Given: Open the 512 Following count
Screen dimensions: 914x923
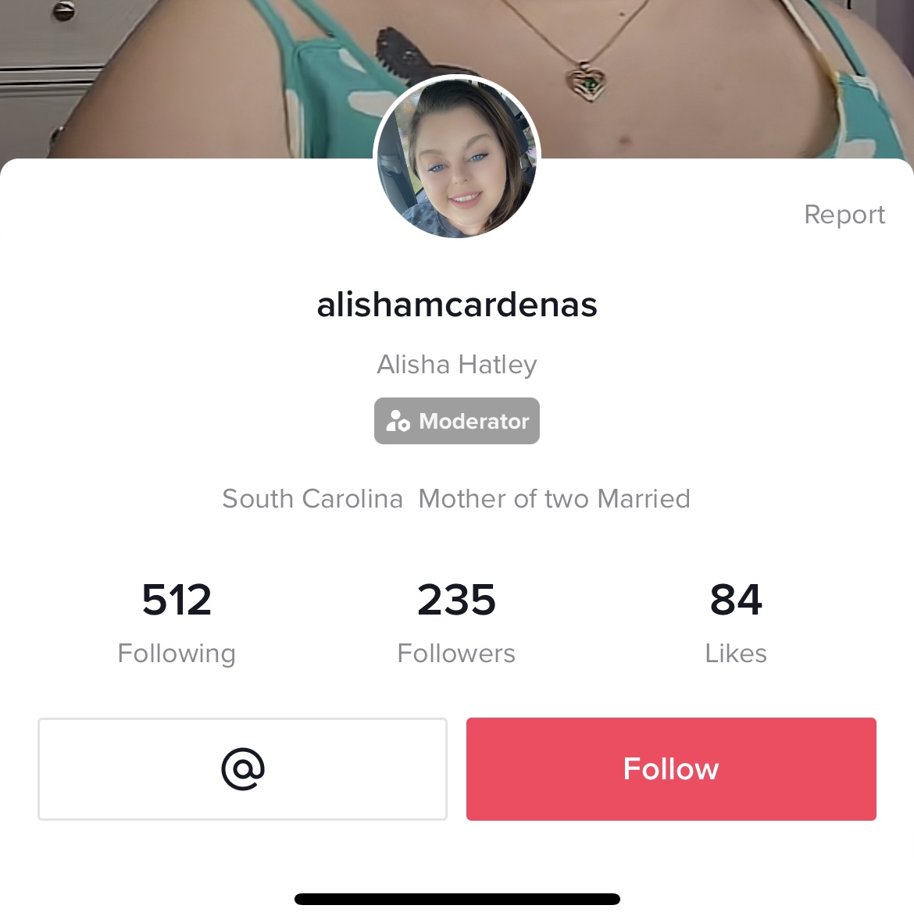Looking at the screenshot, I should tap(177, 624).
